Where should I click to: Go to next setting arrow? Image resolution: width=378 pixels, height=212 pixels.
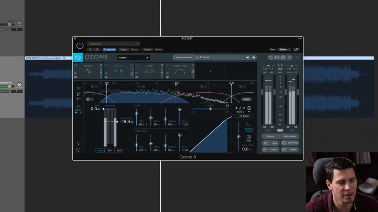click(97, 49)
